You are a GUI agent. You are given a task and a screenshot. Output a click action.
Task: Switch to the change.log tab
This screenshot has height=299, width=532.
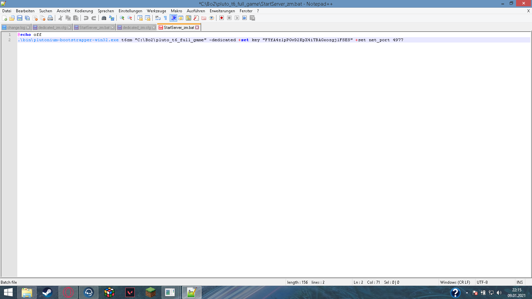16,28
